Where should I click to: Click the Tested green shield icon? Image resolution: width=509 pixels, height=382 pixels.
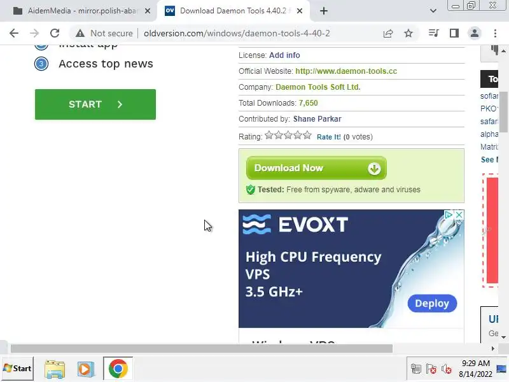[x=251, y=190]
